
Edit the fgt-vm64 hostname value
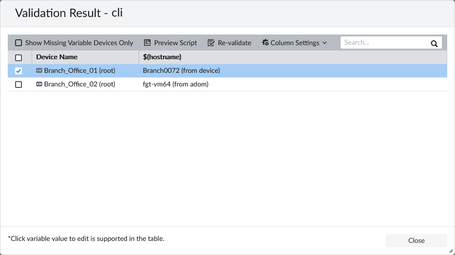[176, 84]
